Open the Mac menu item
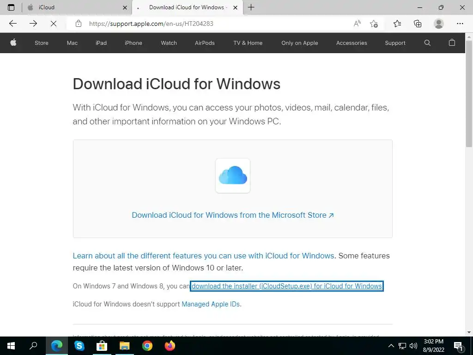The width and height of the screenshot is (473, 355). (72, 43)
